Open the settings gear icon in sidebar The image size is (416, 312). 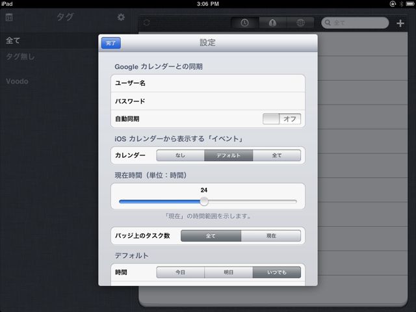click(121, 18)
